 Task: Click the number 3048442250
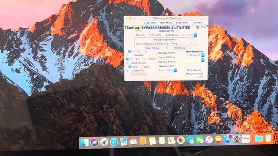(x=166, y=31)
